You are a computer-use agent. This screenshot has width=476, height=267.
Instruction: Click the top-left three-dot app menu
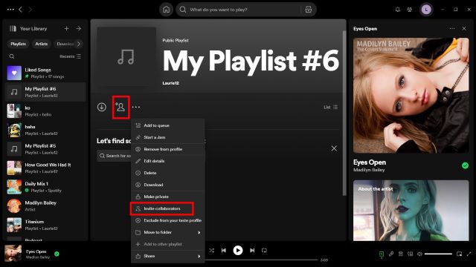pyautogui.click(x=10, y=10)
